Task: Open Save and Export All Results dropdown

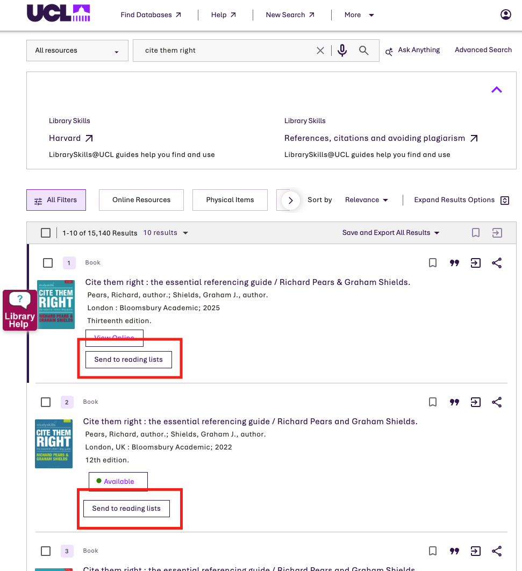Action: tap(391, 233)
